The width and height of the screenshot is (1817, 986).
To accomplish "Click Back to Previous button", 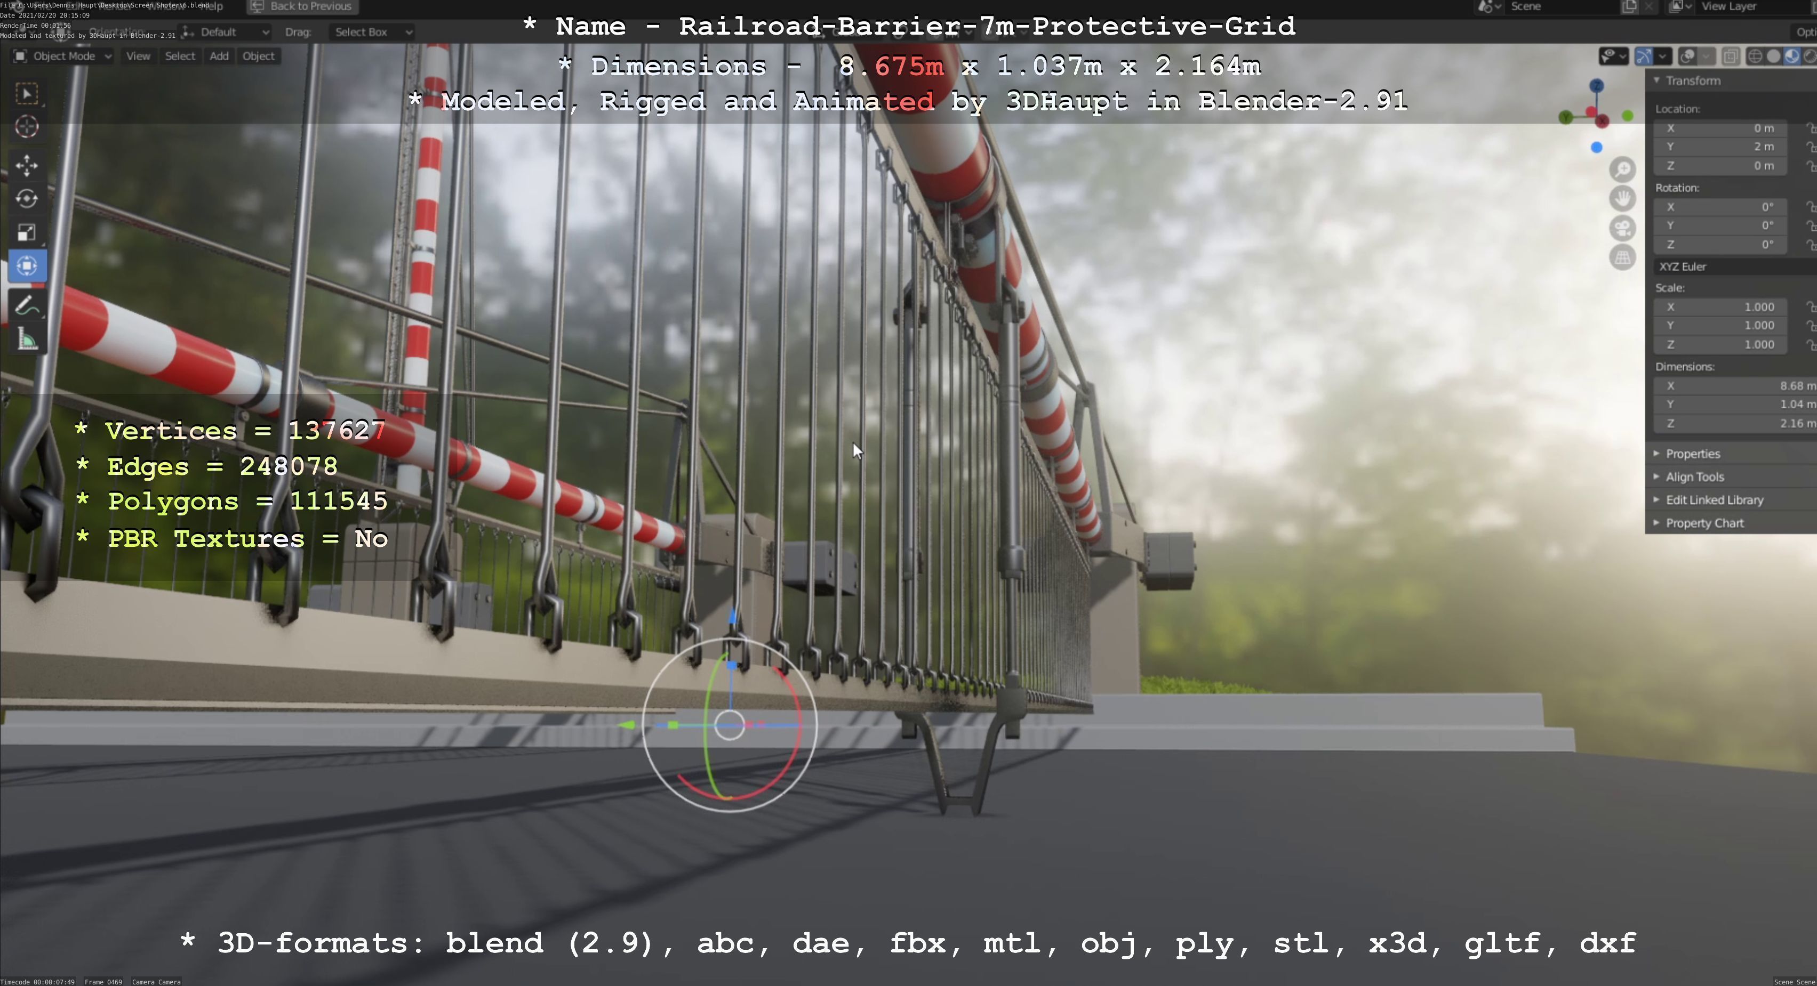I will pos(302,6).
